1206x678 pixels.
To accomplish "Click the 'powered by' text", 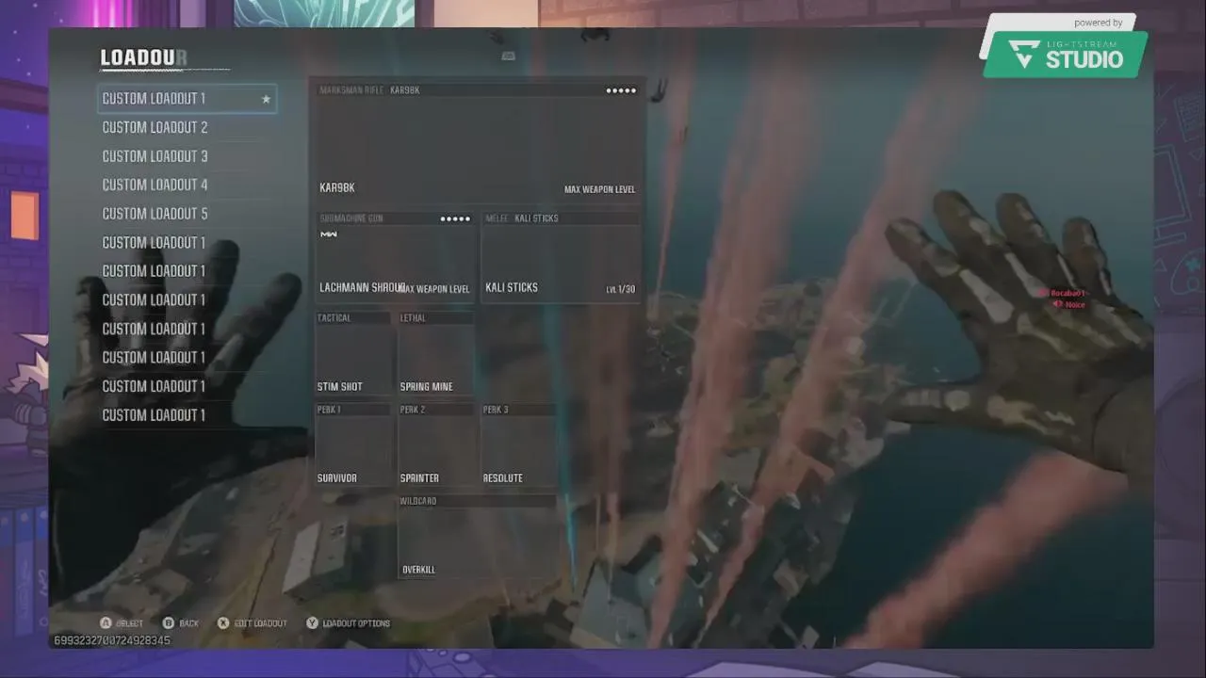I will click(x=1099, y=23).
